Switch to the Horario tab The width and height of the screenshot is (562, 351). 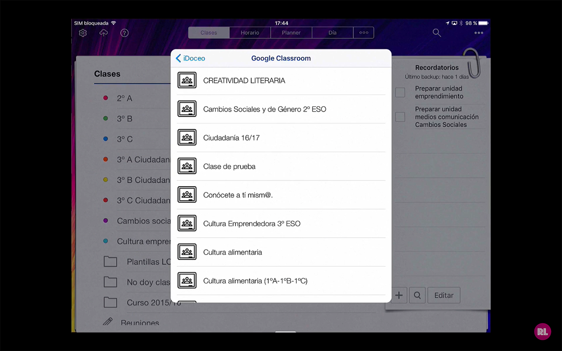pyautogui.click(x=250, y=32)
